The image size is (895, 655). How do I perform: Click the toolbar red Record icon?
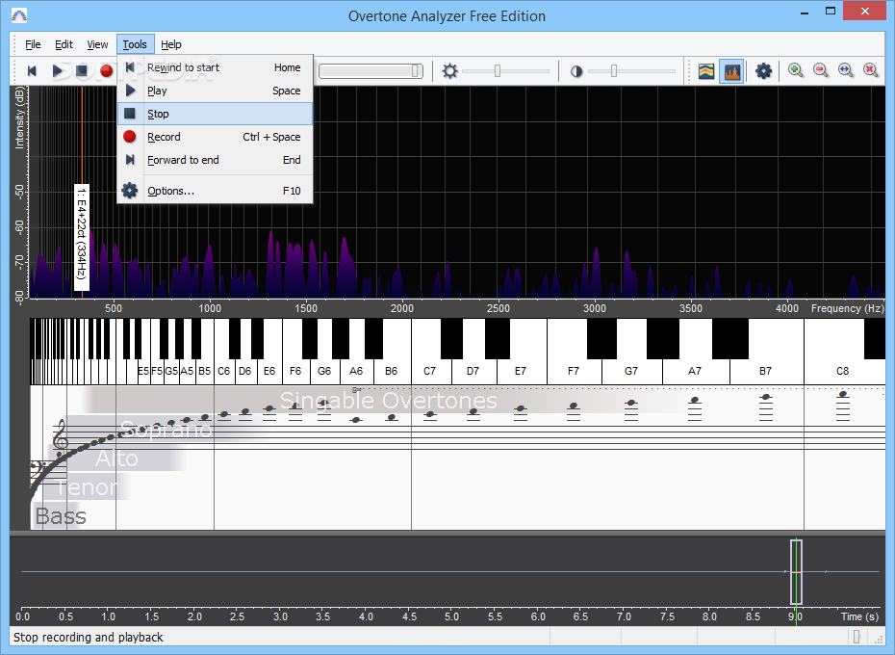pos(106,71)
